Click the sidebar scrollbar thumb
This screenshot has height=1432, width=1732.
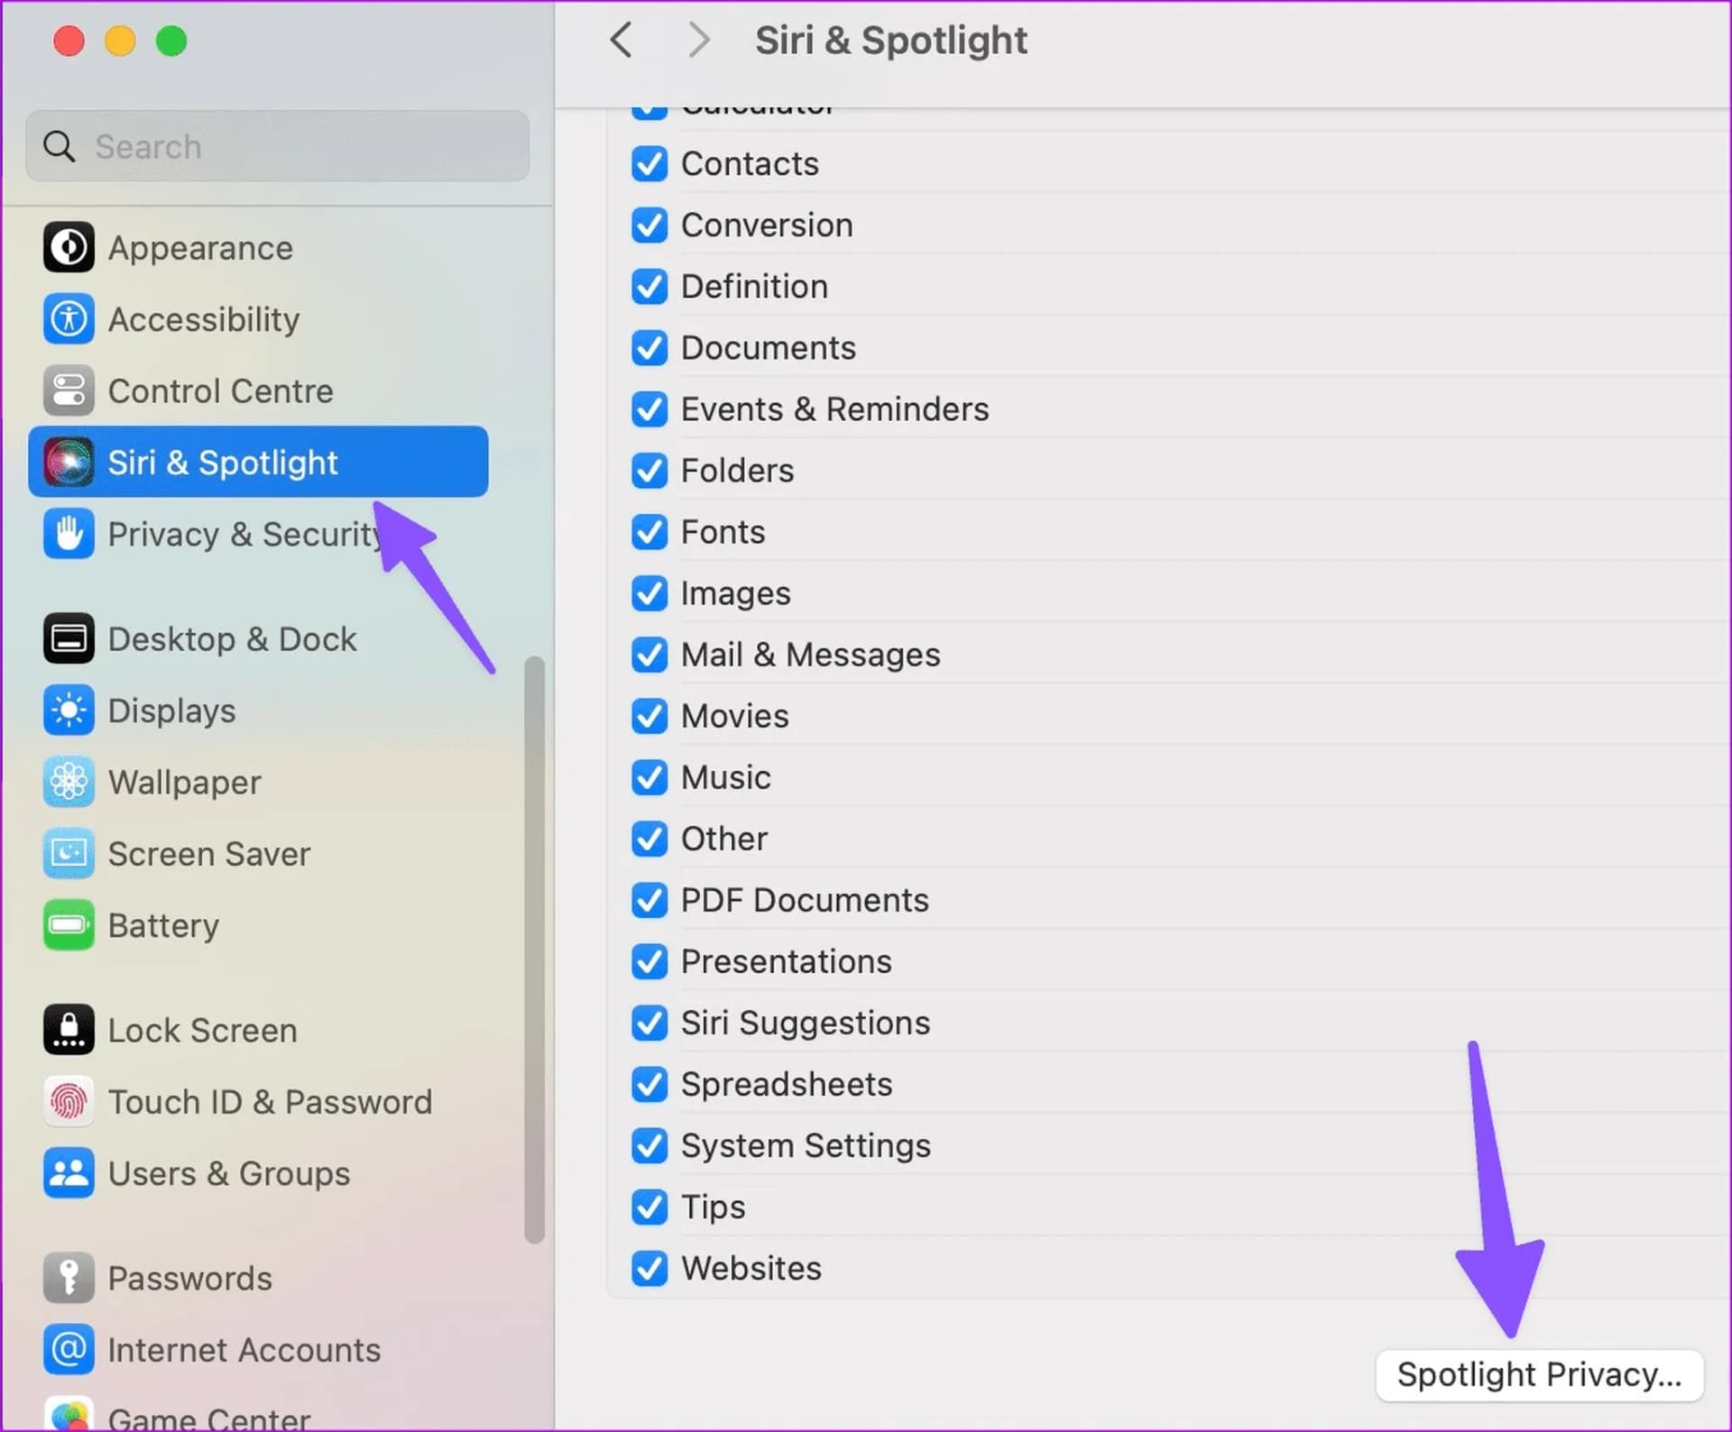534,947
